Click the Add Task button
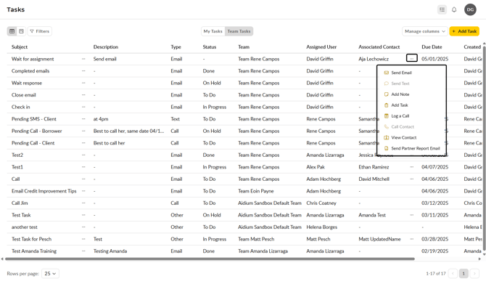The width and height of the screenshot is (486, 284). point(464,31)
